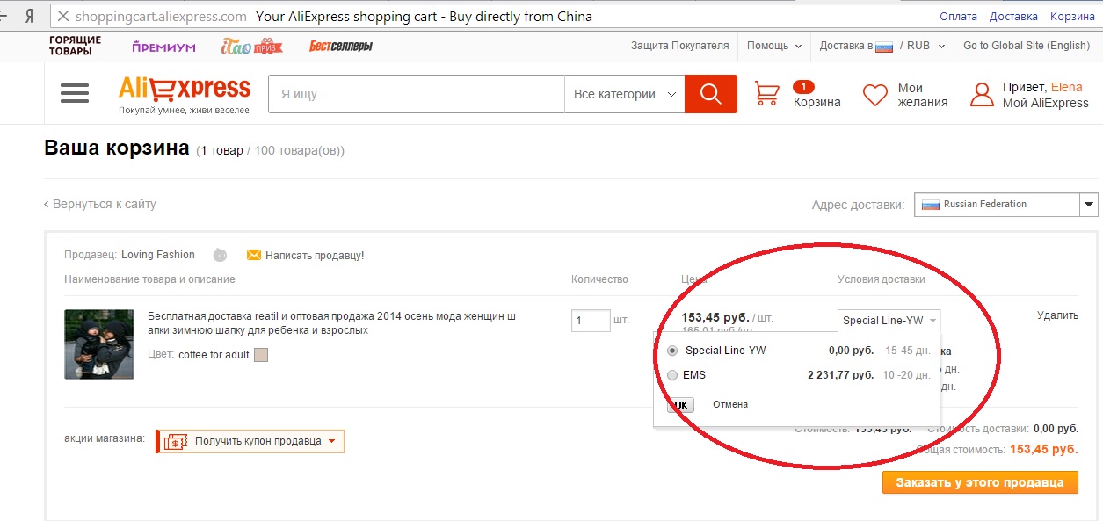Open the Доставка в / RUB selector
Image resolution: width=1103 pixels, height=521 pixels.
882,46
